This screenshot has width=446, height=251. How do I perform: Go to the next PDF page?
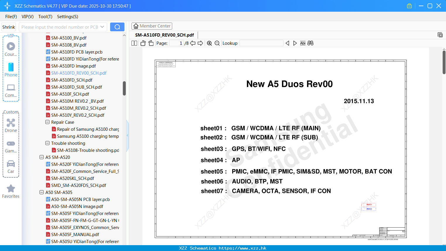(x=200, y=43)
